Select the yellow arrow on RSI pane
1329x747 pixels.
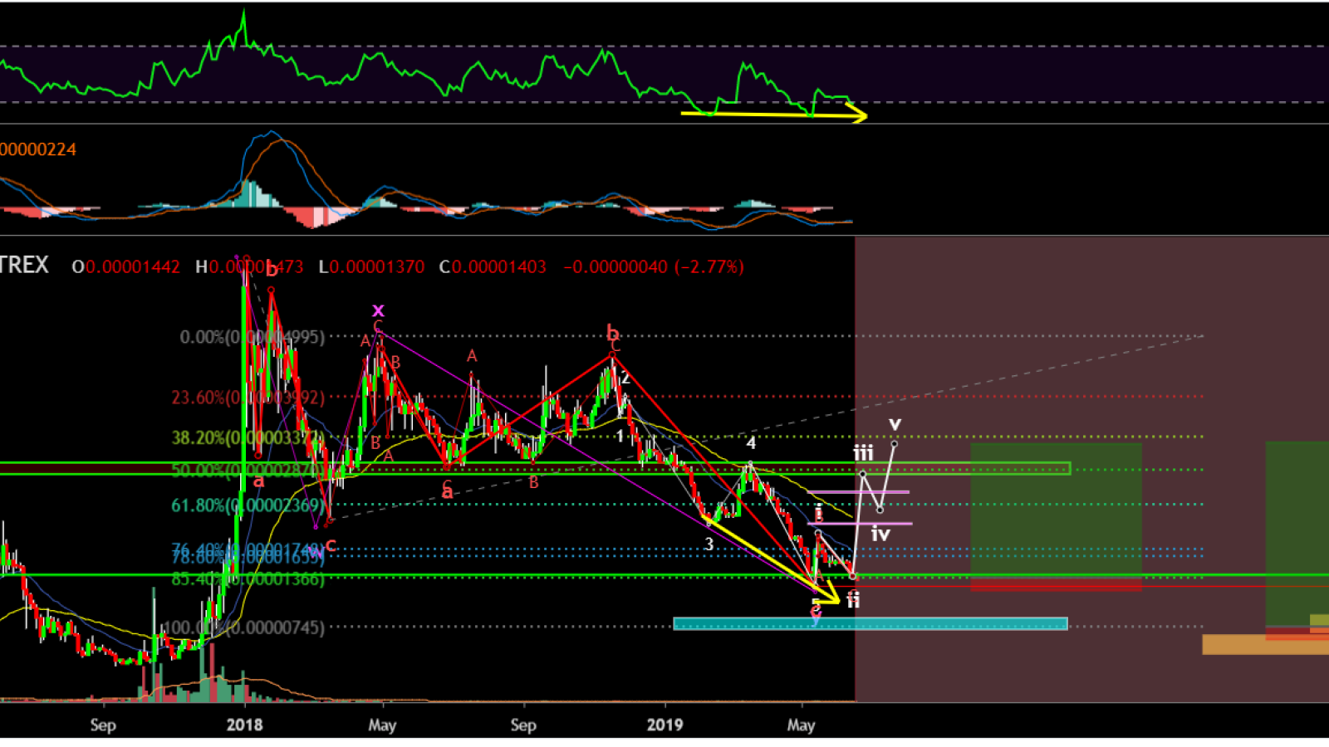773,115
